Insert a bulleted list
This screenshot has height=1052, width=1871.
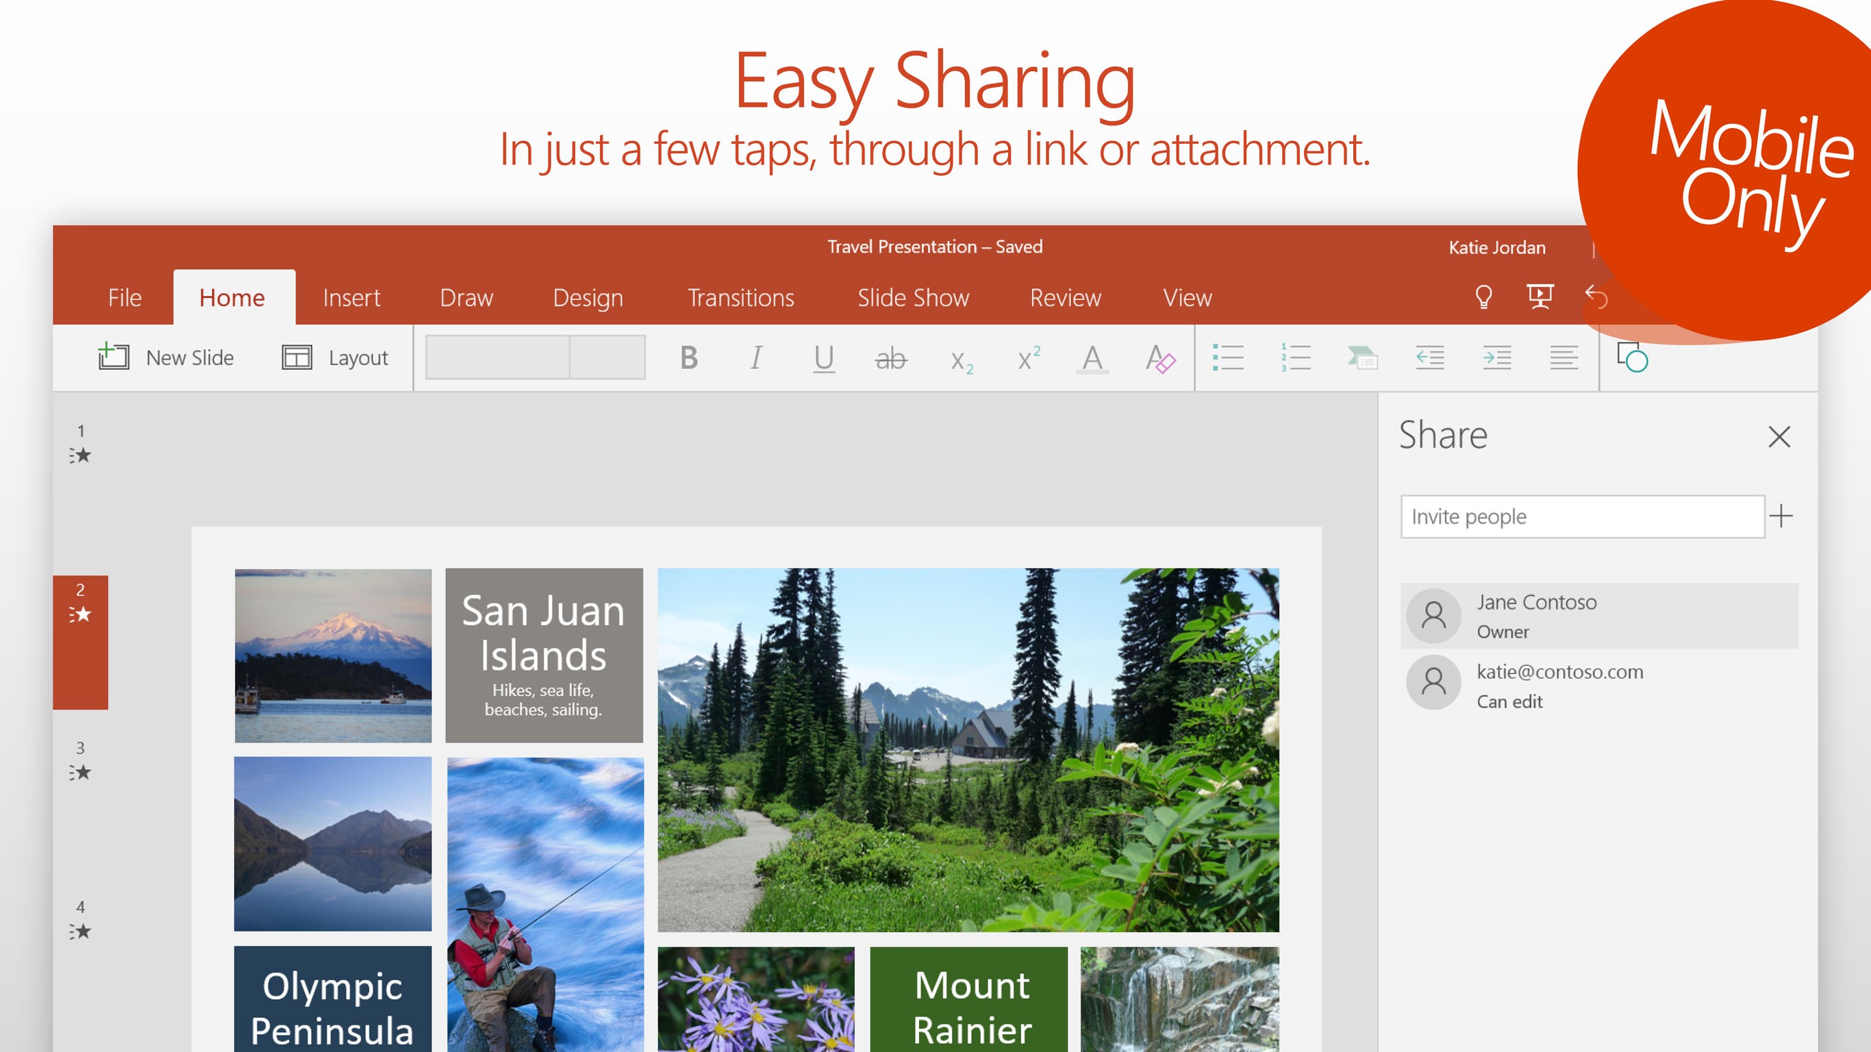[1227, 358]
